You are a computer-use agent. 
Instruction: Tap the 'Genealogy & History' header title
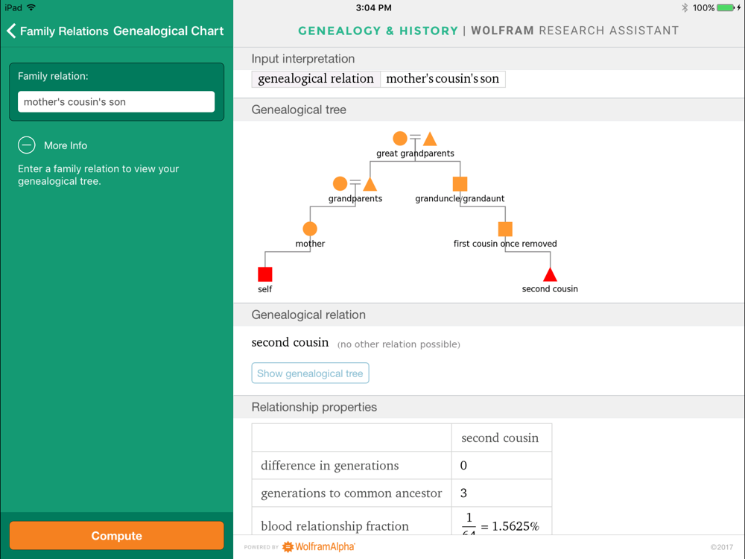378,31
